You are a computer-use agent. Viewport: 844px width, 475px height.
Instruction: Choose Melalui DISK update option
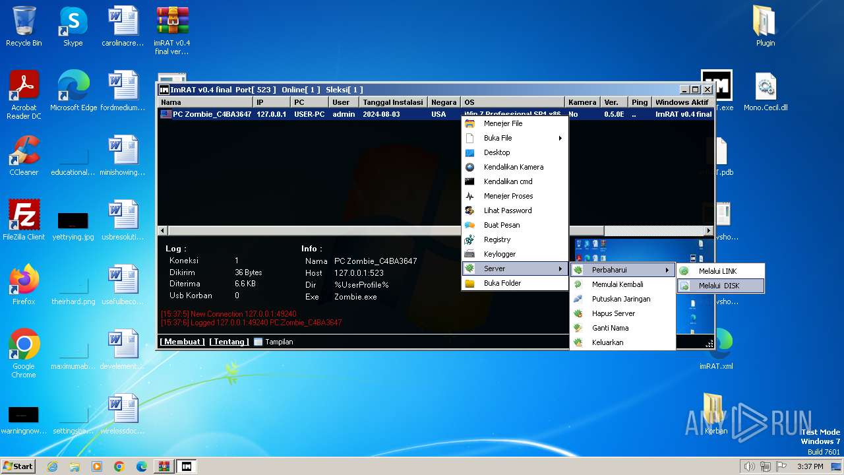click(x=721, y=286)
